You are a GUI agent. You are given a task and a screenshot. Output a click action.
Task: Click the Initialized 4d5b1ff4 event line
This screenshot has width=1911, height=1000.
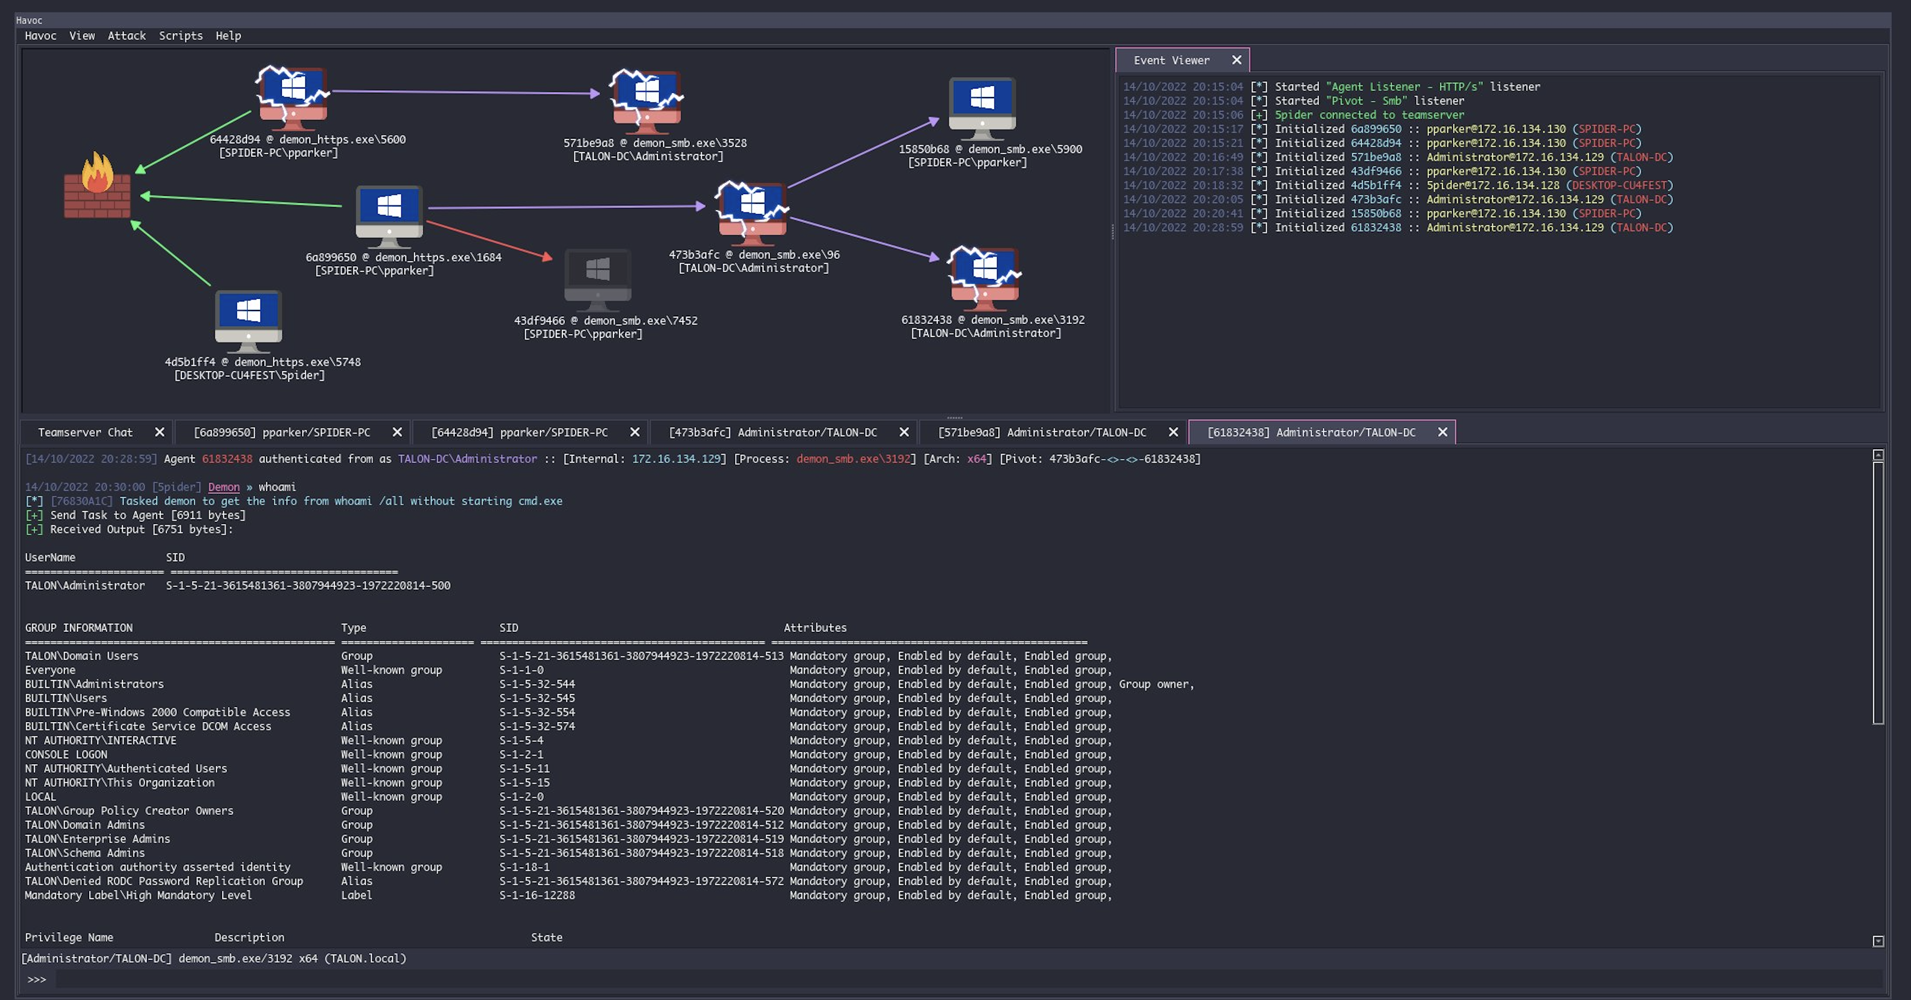point(1397,185)
